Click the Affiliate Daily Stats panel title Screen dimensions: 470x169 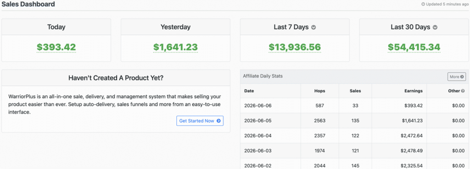tap(263, 76)
